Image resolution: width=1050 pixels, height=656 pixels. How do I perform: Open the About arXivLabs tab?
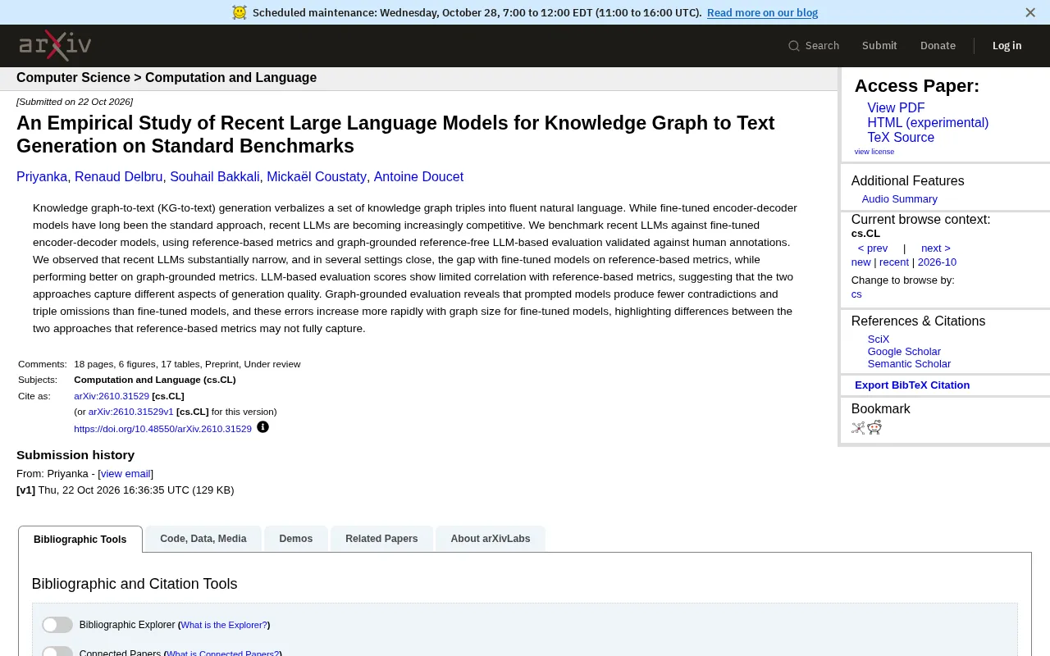click(x=491, y=539)
